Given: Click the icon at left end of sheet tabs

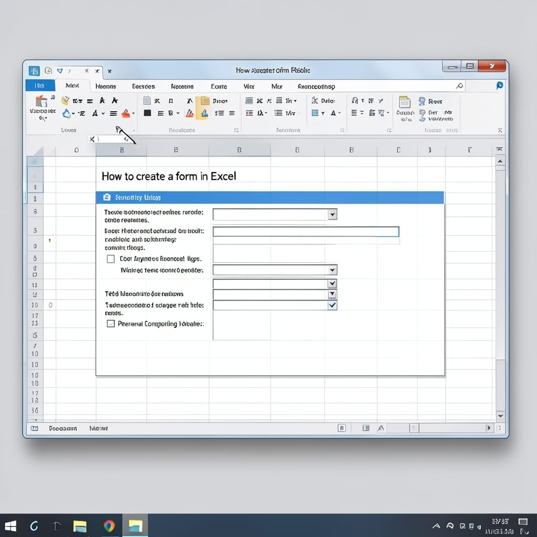Looking at the screenshot, I should pos(35,428).
